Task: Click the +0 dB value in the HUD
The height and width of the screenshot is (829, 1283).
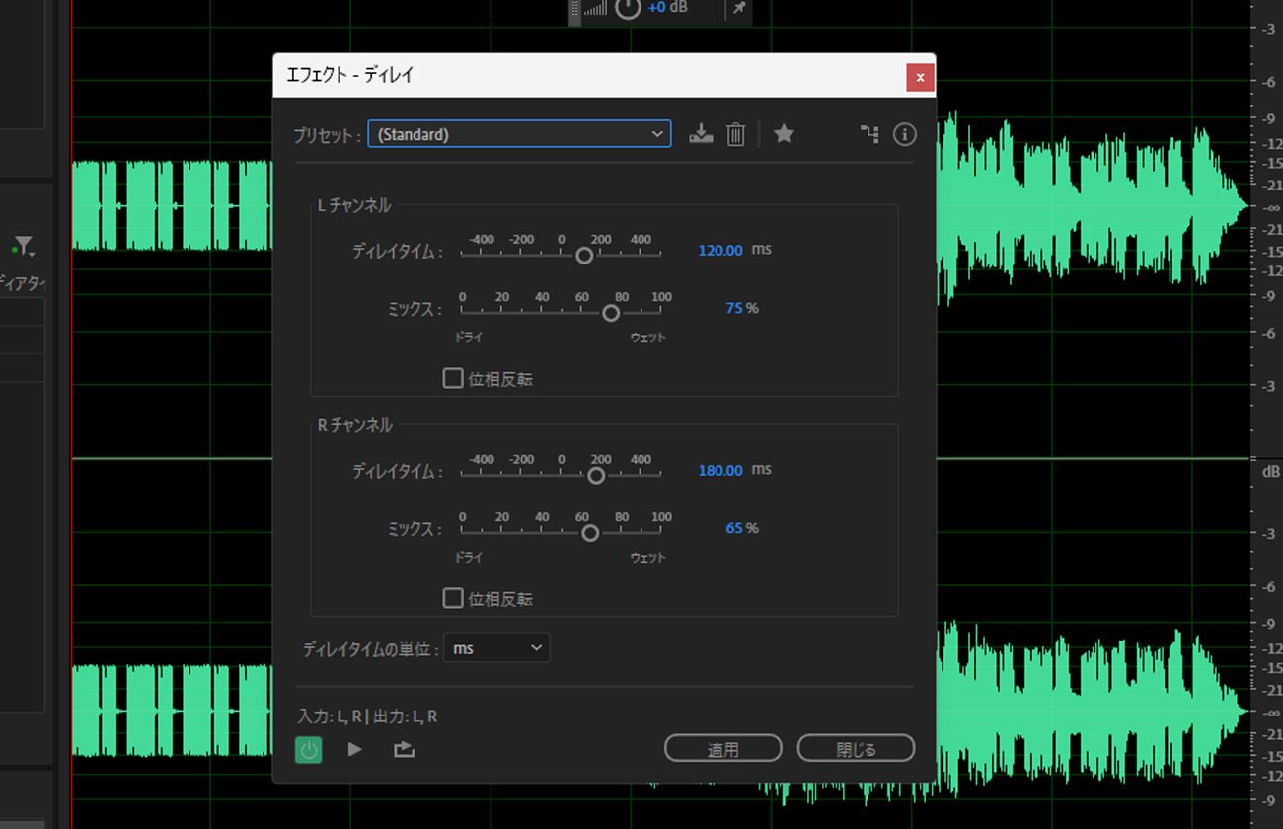Action: point(668,8)
